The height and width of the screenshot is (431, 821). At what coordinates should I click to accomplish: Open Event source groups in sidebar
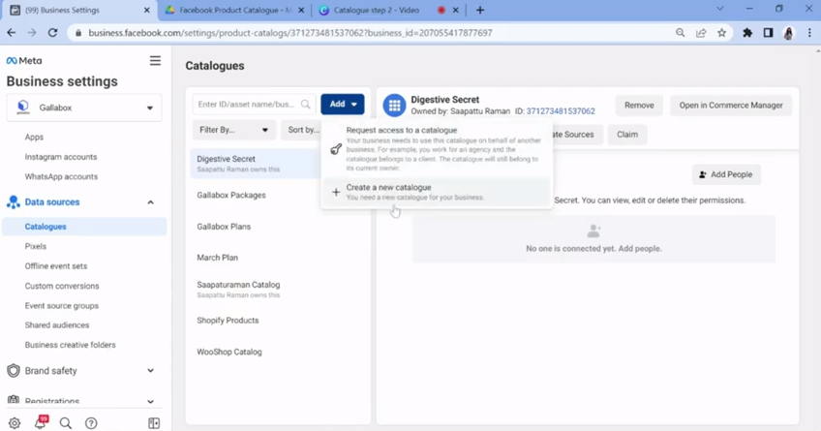click(x=62, y=306)
